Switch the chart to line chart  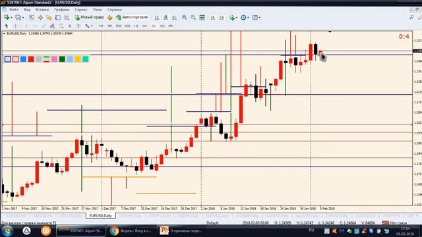click(174, 18)
